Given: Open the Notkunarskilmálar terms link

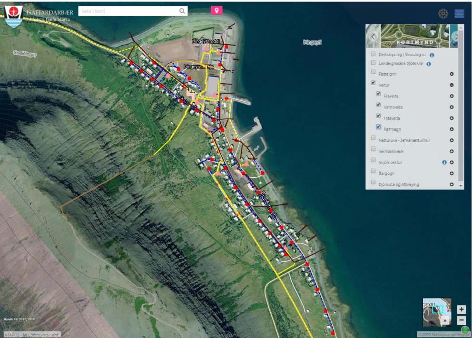Looking at the screenshot, I should point(442,334).
